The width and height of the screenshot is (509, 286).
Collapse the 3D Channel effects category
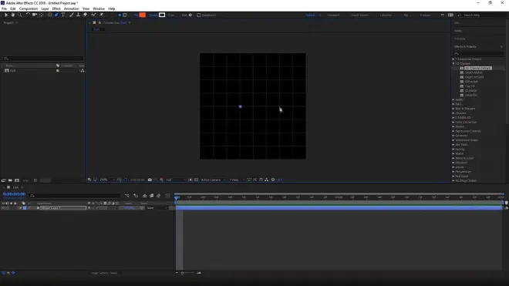click(x=453, y=64)
